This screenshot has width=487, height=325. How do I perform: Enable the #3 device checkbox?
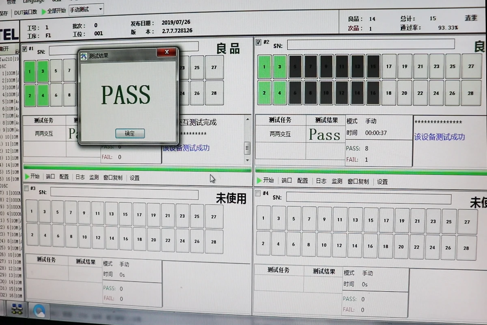coord(26,188)
